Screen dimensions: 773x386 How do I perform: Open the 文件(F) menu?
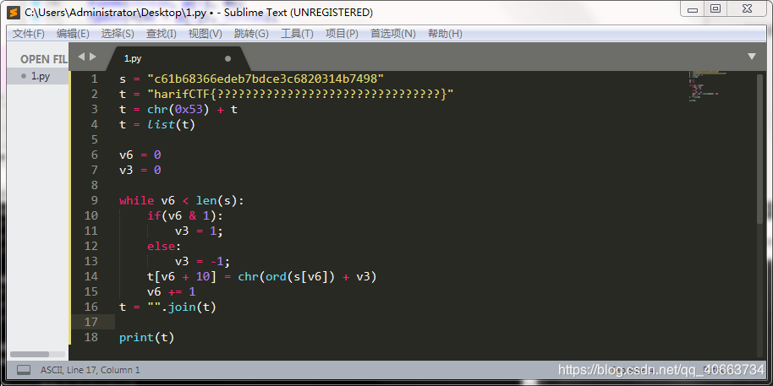pyautogui.click(x=29, y=34)
